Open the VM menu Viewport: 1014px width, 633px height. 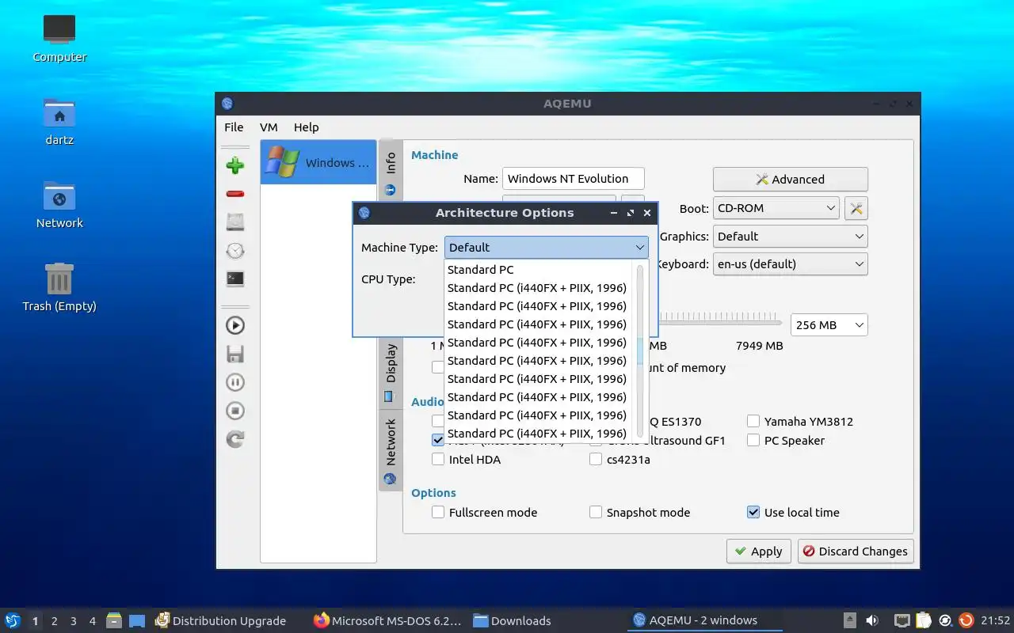269,127
